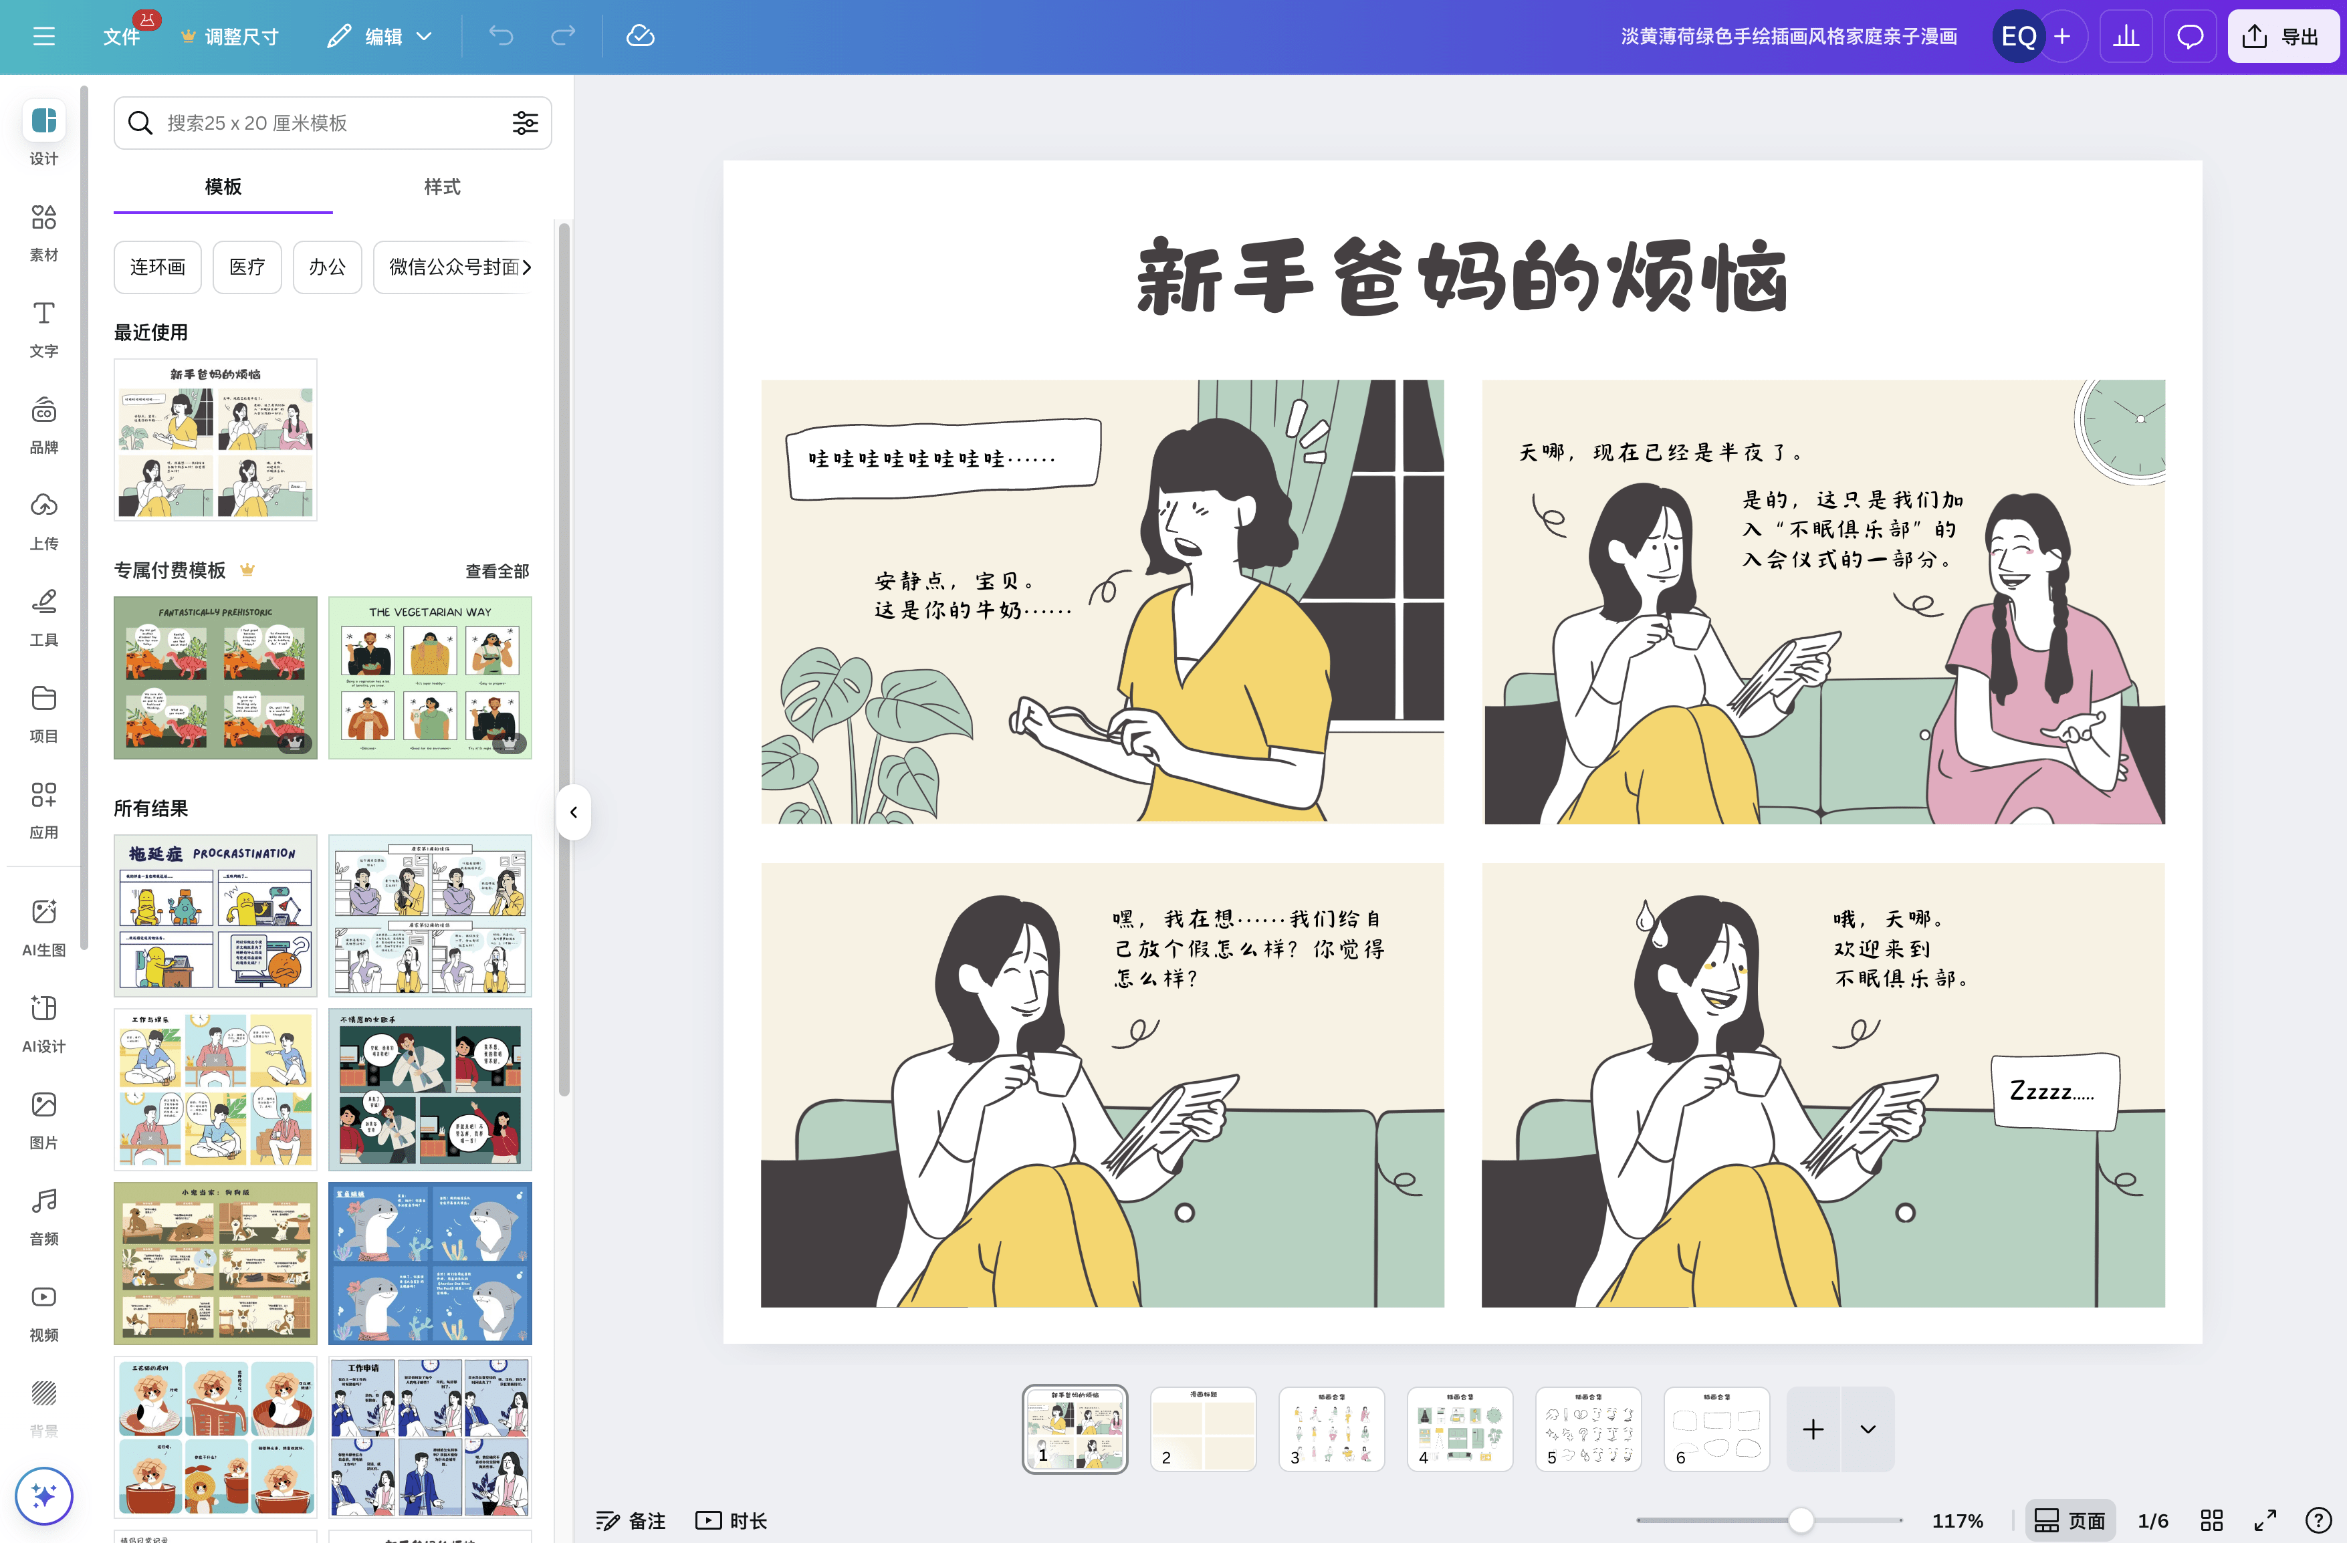This screenshot has width=2347, height=1543.
Task: Open the search filter settings icon
Action: 525,122
